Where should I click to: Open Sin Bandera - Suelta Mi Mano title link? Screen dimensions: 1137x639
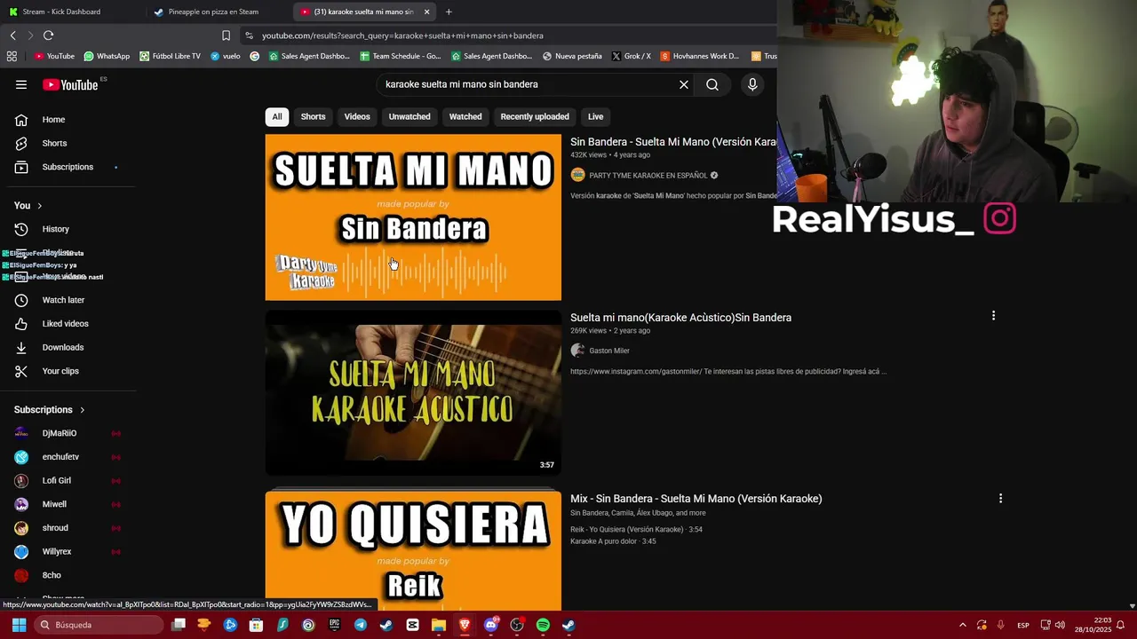673,142
